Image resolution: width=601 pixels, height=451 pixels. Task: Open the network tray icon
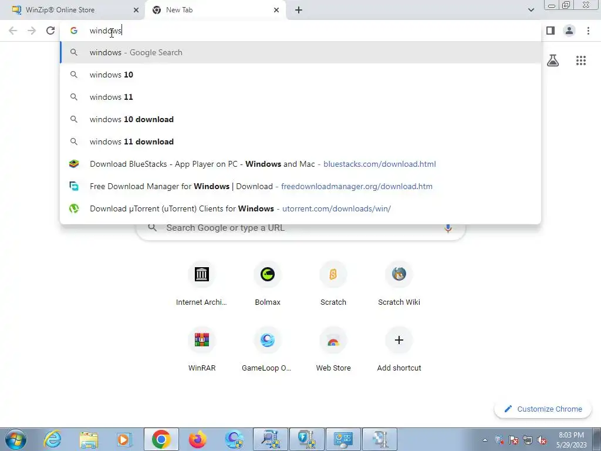(x=528, y=440)
